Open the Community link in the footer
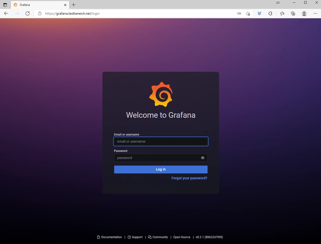The height and width of the screenshot is (244, 321). click(x=160, y=237)
